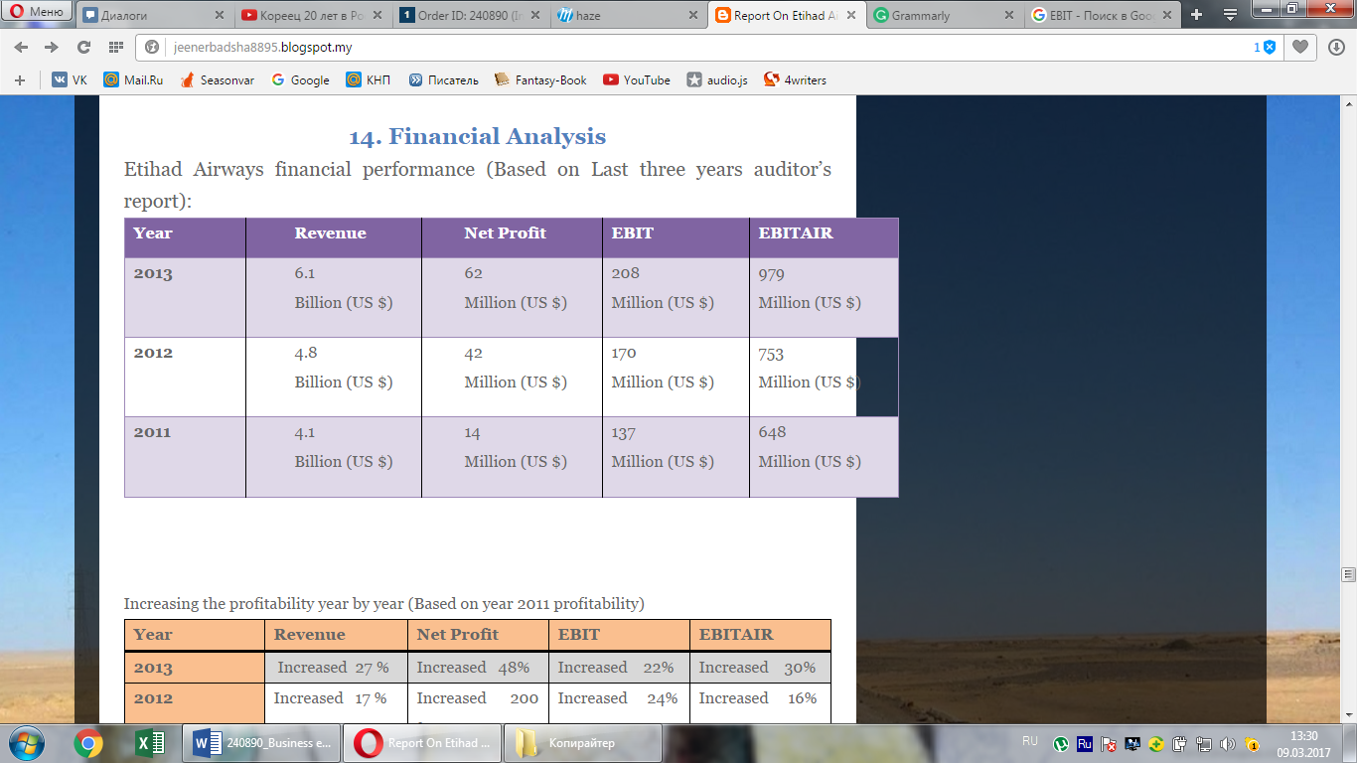Viewport: 1357px width, 763px height.
Task: Open the Windows Start menu
Action: (x=25, y=743)
